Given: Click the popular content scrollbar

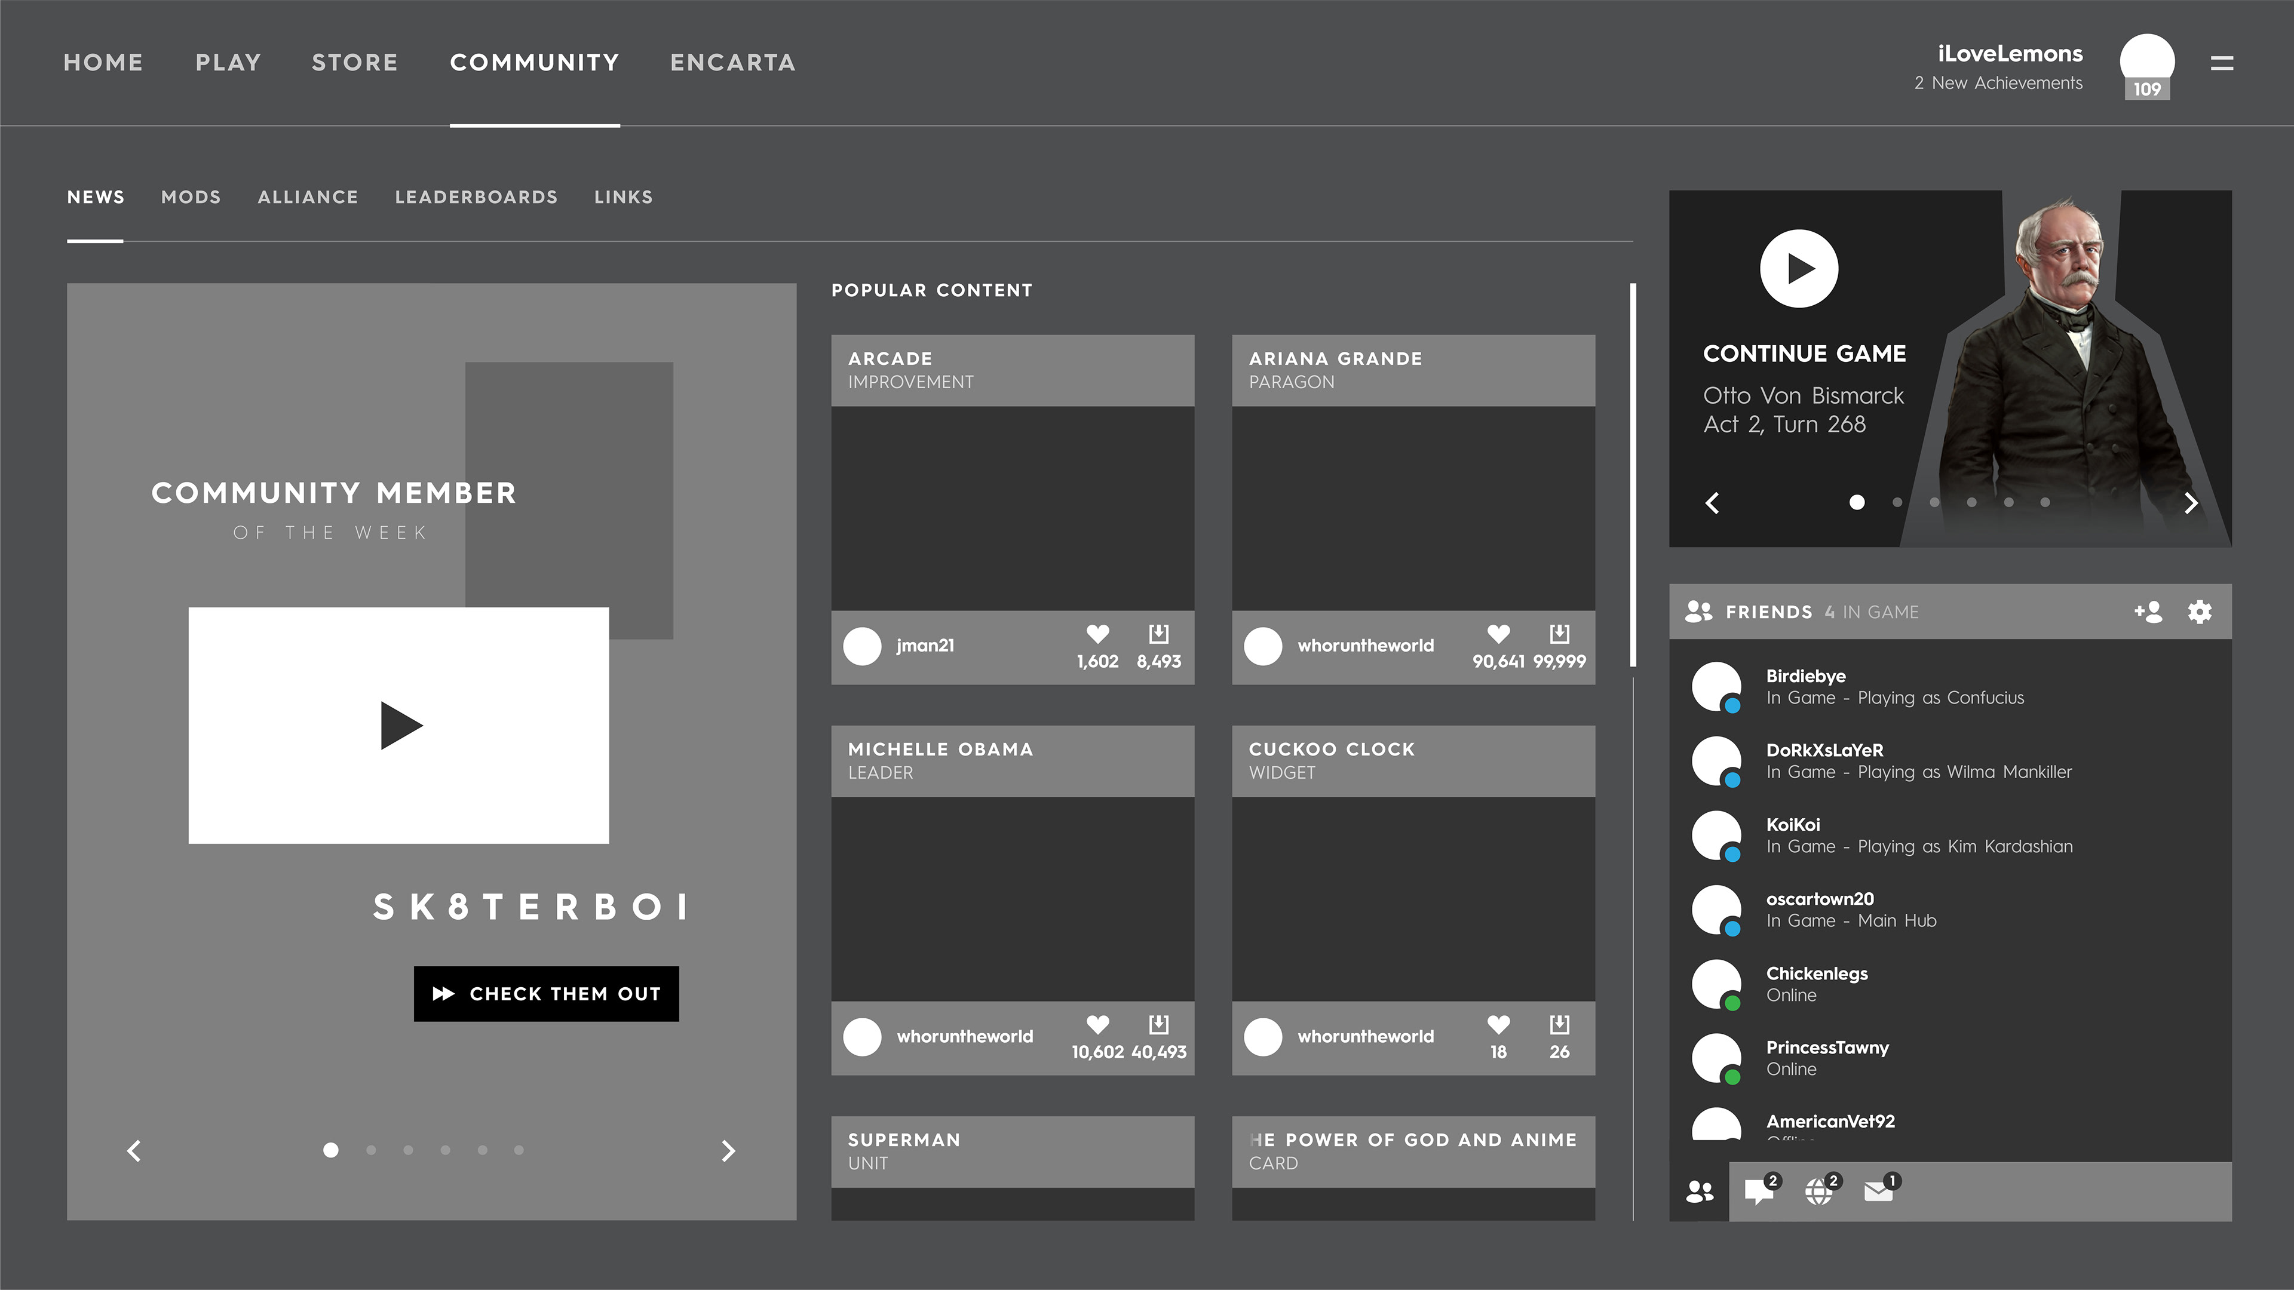Looking at the screenshot, I should coord(1632,475).
